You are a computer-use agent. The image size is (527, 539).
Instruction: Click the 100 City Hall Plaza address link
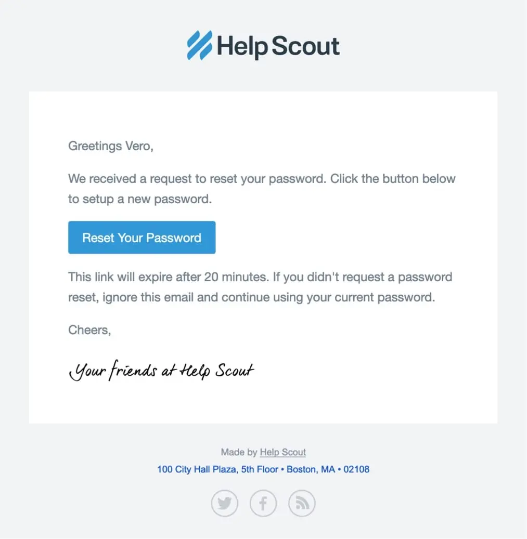(197, 469)
